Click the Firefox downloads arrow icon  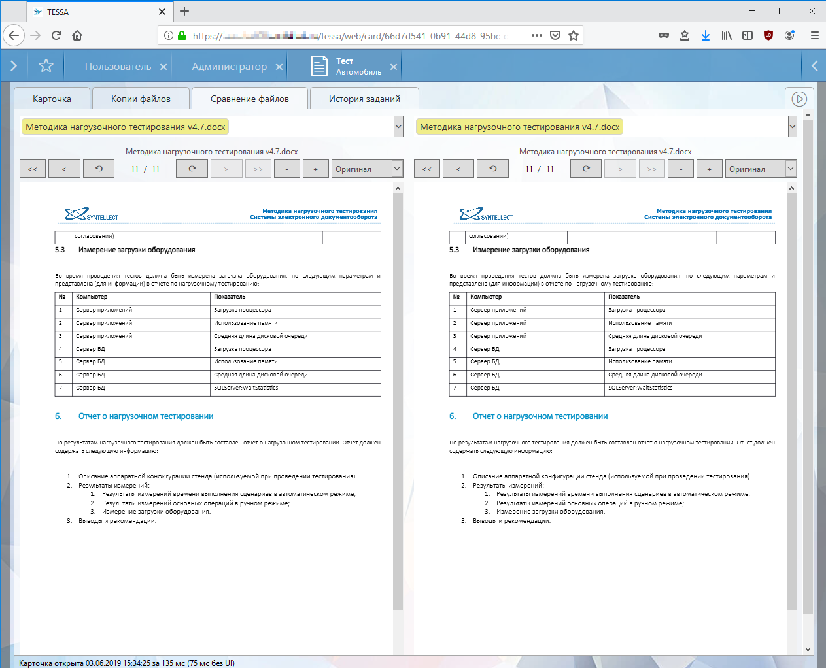click(706, 35)
